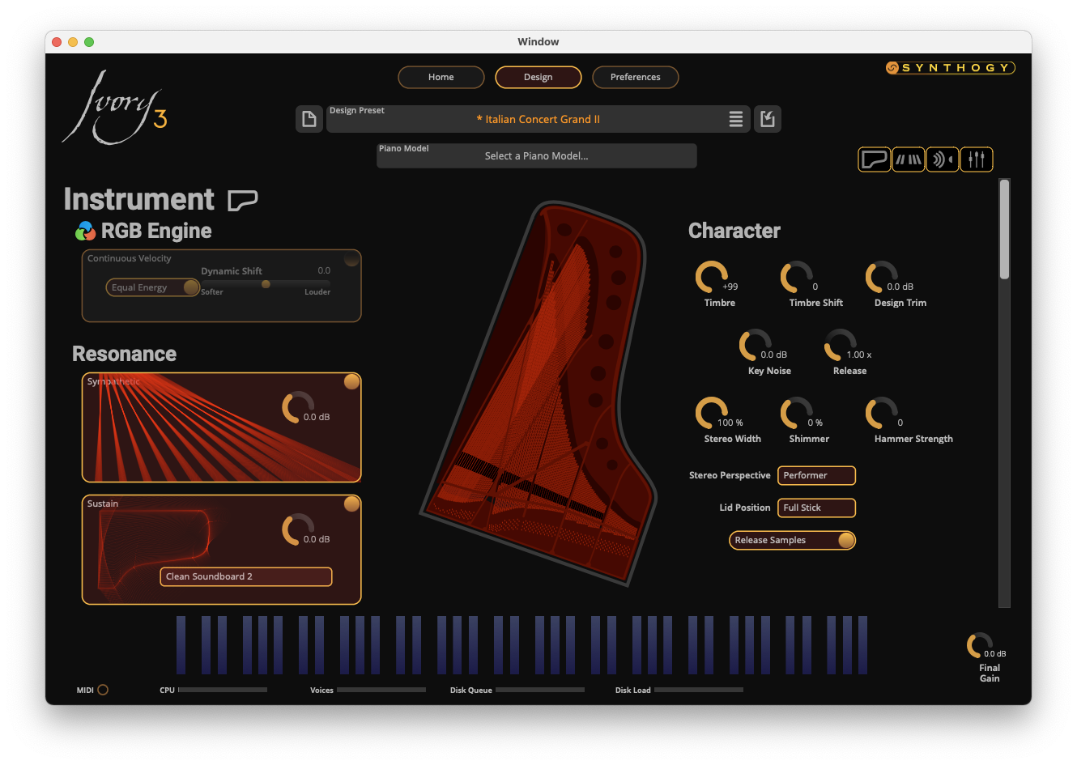Click the Stereo Width knob

711,413
